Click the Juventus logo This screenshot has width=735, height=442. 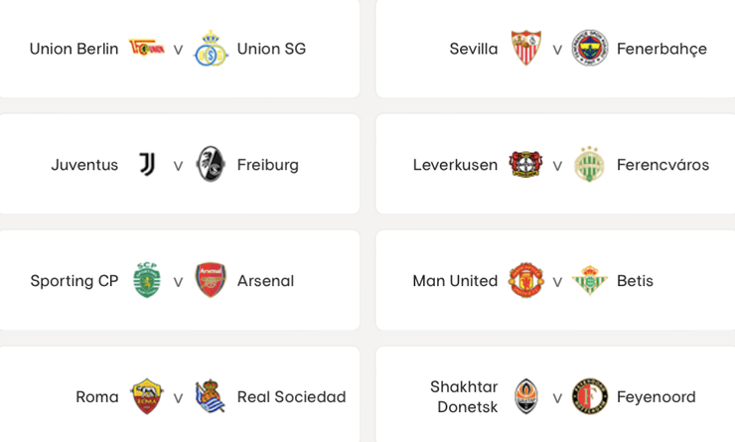point(146,165)
